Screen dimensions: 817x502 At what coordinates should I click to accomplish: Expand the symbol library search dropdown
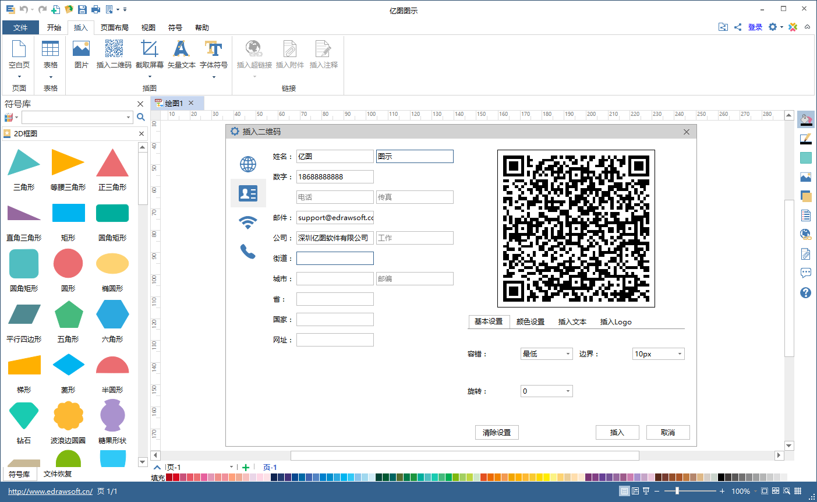tap(129, 117)
